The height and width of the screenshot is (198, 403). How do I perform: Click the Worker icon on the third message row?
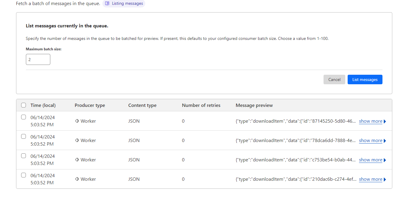coord(77,159)
